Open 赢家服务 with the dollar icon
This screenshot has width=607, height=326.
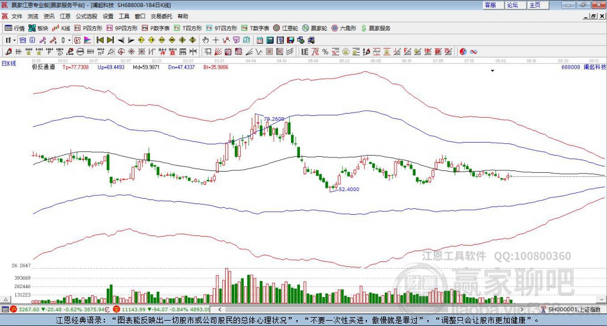(x=376, y=28)
